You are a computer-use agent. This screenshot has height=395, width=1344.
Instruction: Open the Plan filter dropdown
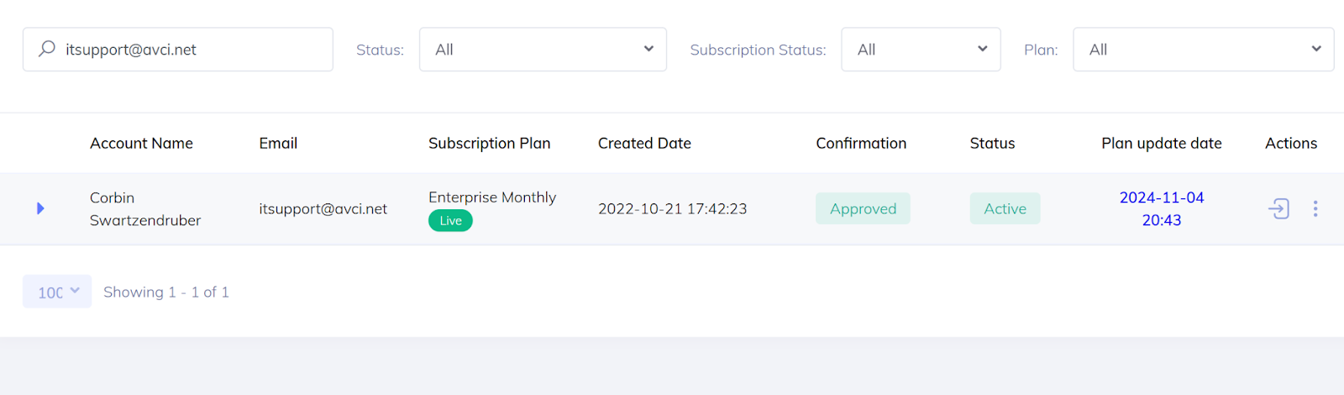(x=1203, y=50)
